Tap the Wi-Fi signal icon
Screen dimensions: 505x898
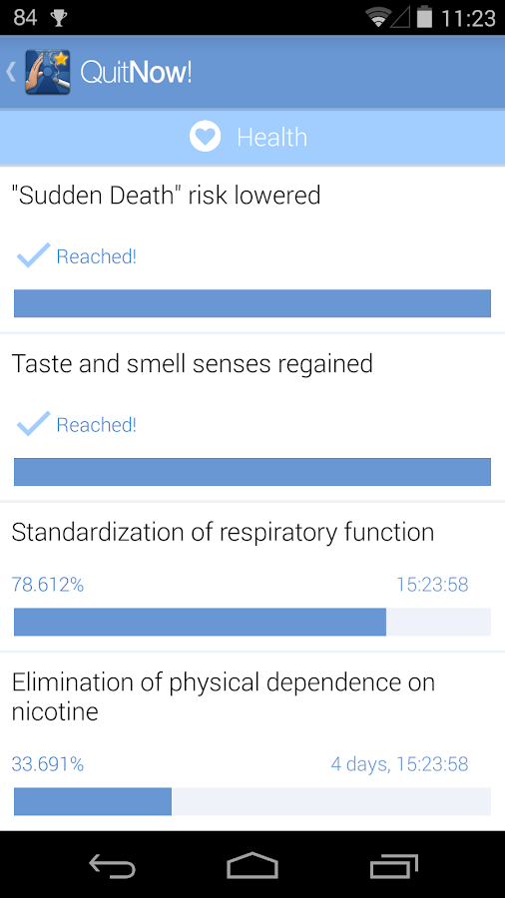tap(379, 18)
